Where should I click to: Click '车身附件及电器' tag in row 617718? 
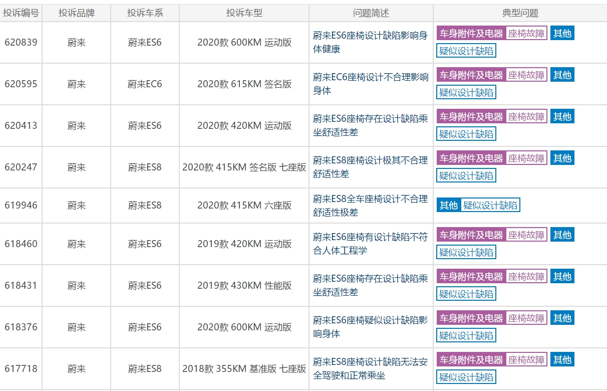(x=471, y=360)
